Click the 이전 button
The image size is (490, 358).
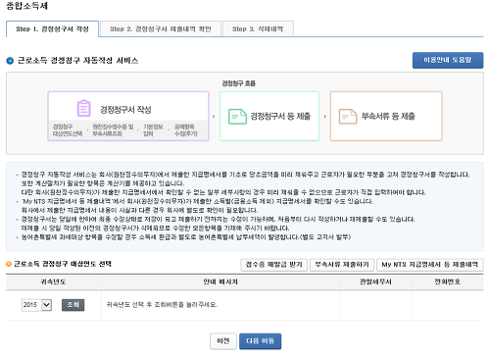click(223, 341)
